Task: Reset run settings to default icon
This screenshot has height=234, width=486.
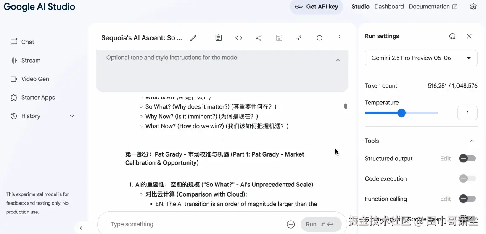Action: point(452,36)
